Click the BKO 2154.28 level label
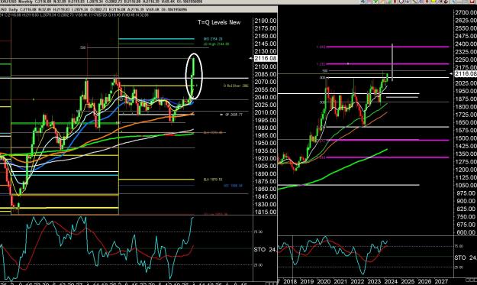This screenshot has width=477, height=285. pyautogui.click(x=213, y=39)
